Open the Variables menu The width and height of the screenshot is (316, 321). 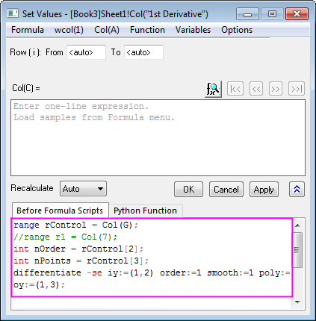click(x=193, y=30)
